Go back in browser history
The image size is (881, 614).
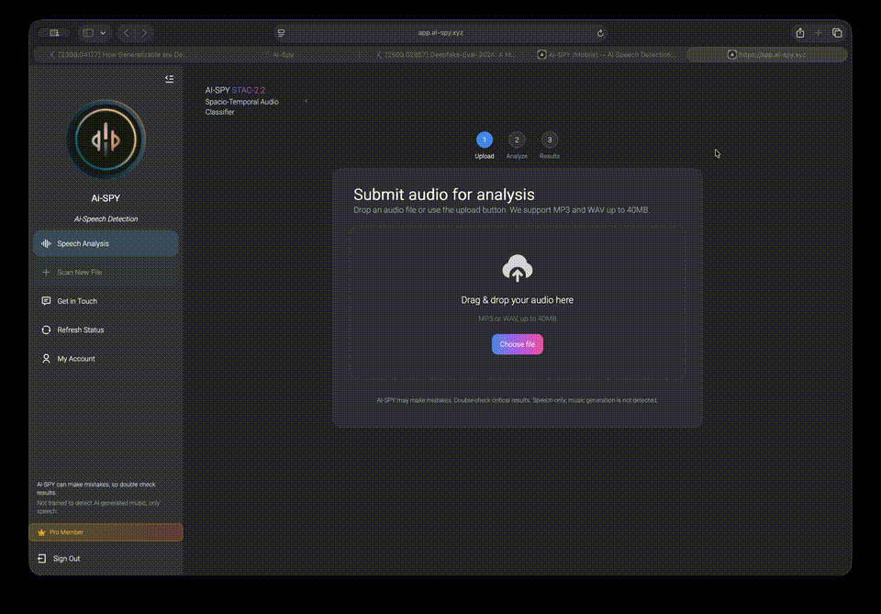[127, 33]
